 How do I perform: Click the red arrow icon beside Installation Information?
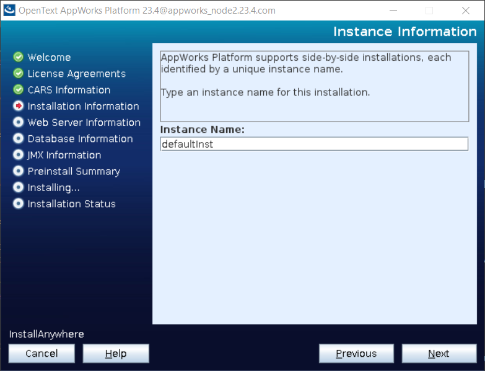pos(18,106)
